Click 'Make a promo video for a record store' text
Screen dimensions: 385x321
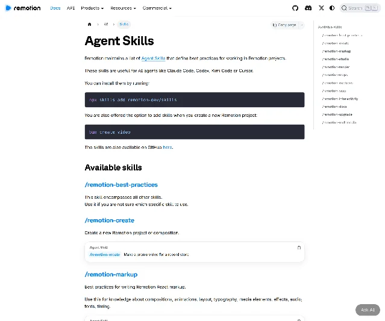pos(157,255)
